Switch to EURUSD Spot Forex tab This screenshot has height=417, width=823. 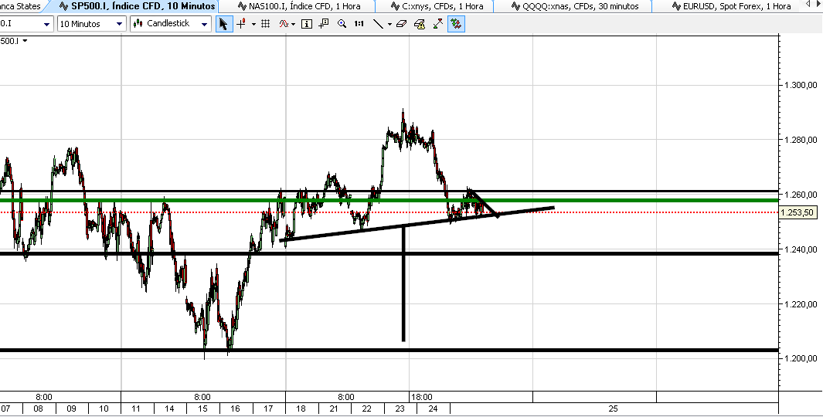click(733, 6)
